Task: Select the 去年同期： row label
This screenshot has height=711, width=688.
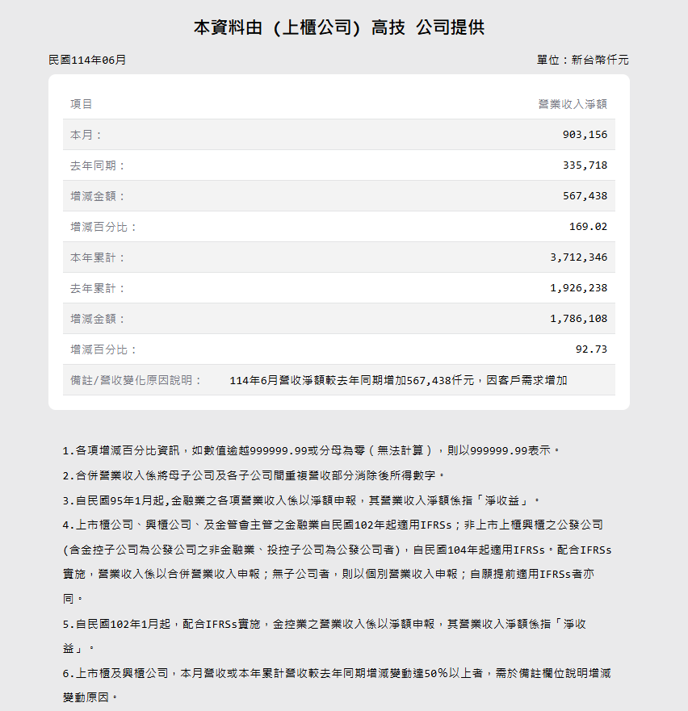Action: (98, 165)
